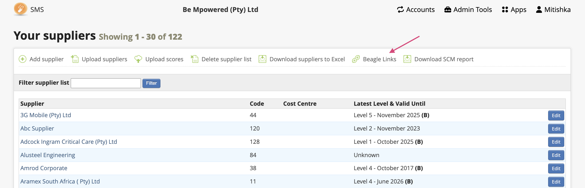Click code 120 in Abc Supplier row

pyautogui.click(x=255, y=128)
